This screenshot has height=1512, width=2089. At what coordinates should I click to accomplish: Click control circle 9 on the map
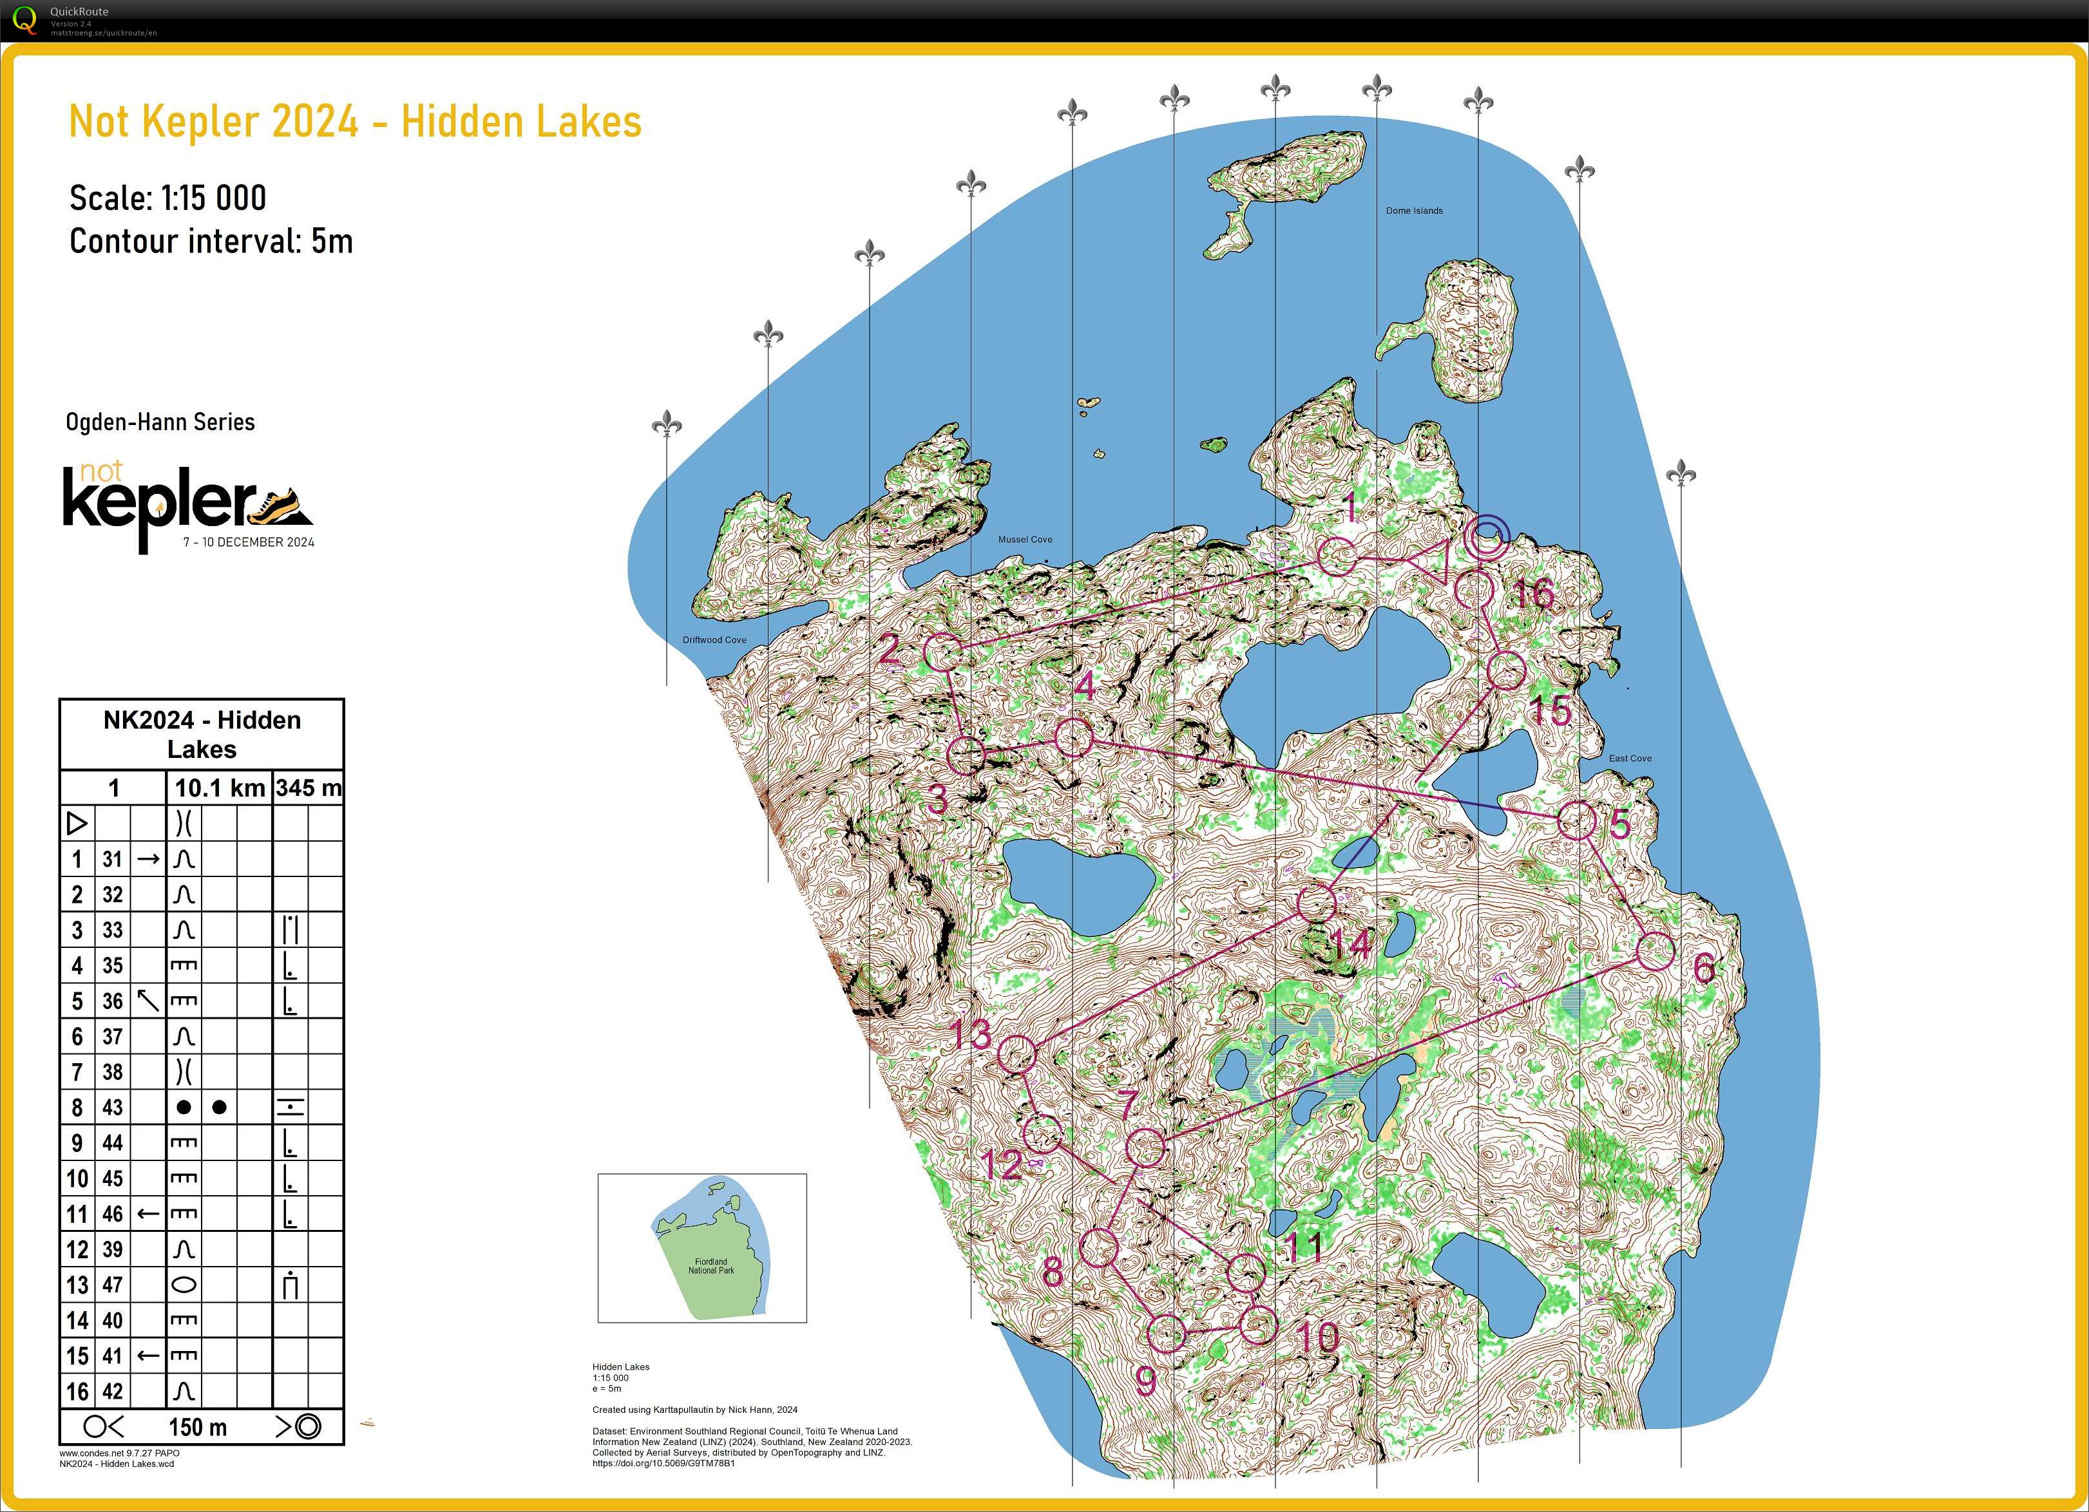[x=1167, y=1332]
